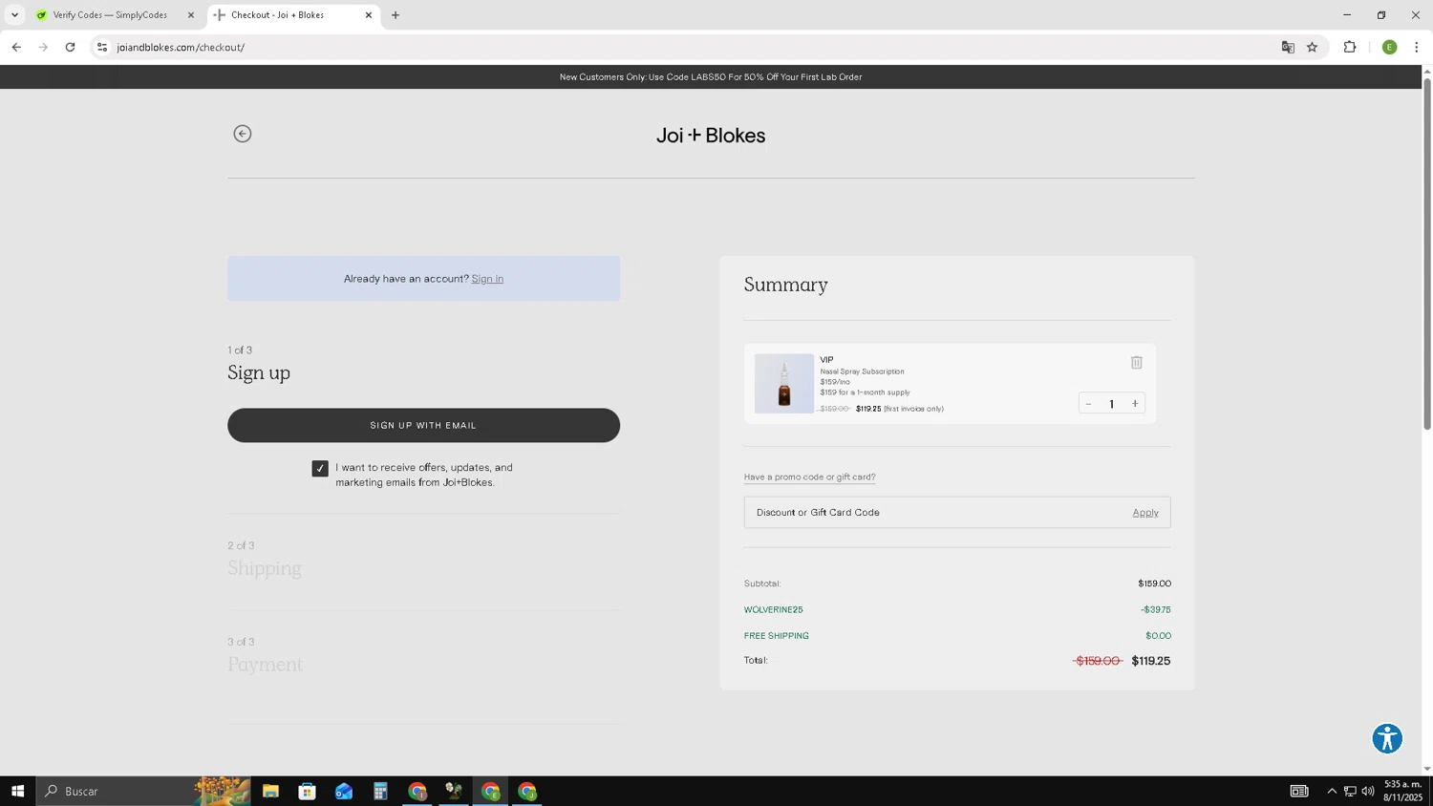
Task: Click the Shipping step heading
Action: click(x=265, y=568)
